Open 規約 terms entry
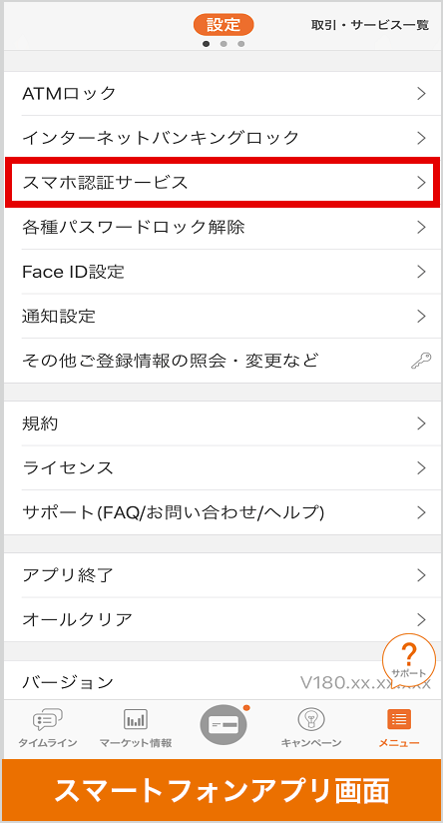The height and width of the screenshot is (823, 443). [222, 423]
